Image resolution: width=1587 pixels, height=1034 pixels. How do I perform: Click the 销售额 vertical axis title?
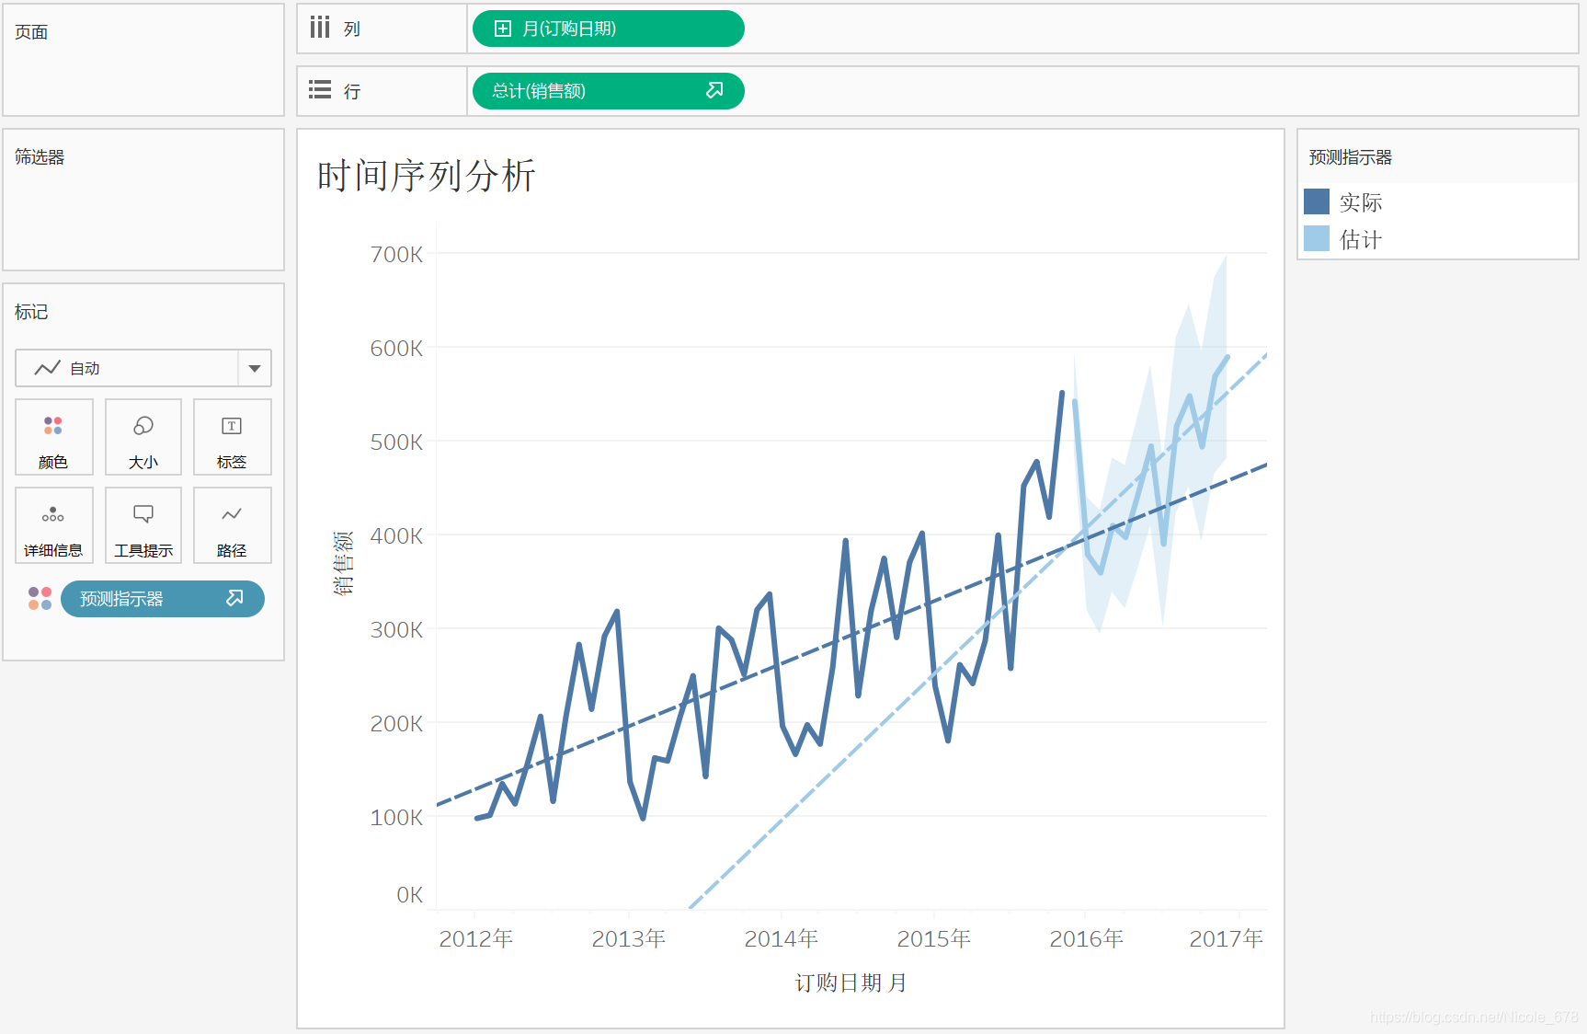click(x=343, y=563)
